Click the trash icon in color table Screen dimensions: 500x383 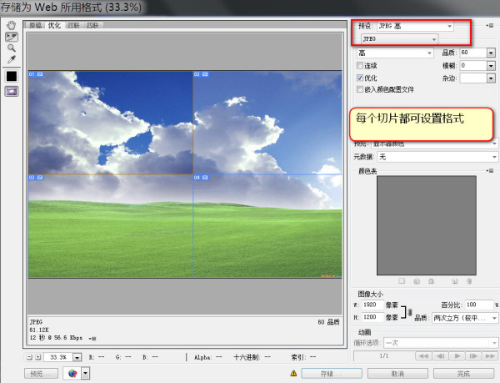pos(469,281)
